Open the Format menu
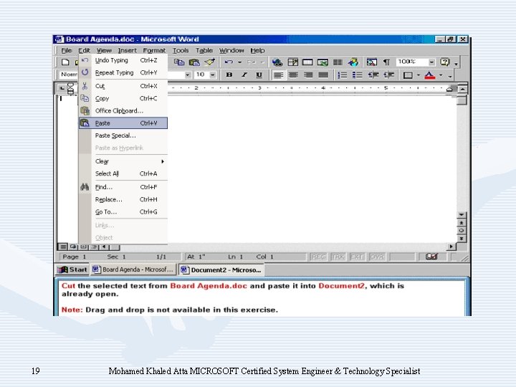 click(154, 50)
